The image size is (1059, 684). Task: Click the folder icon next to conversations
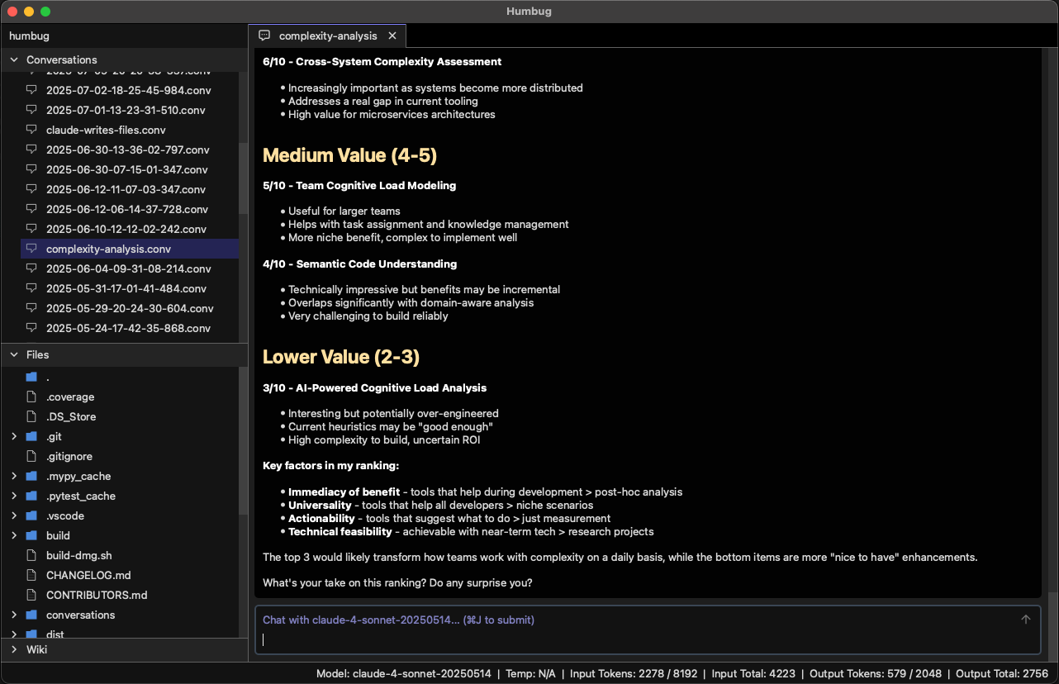coord(31,615)
